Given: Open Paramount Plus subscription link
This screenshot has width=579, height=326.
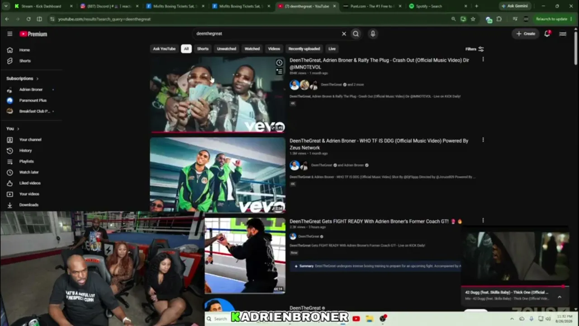Looking at the screenshot, I should [x=33, y=101].
